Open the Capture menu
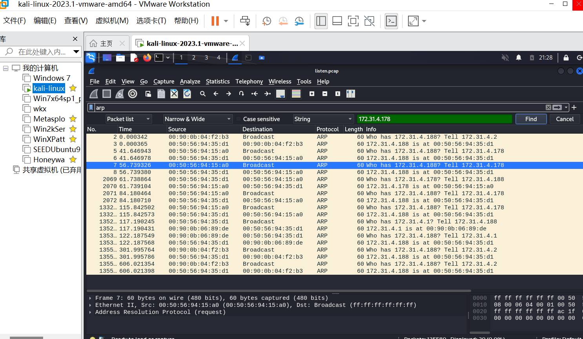Image resolution: width=583 pixels, height=339 pixels. (x=164, y=82)
